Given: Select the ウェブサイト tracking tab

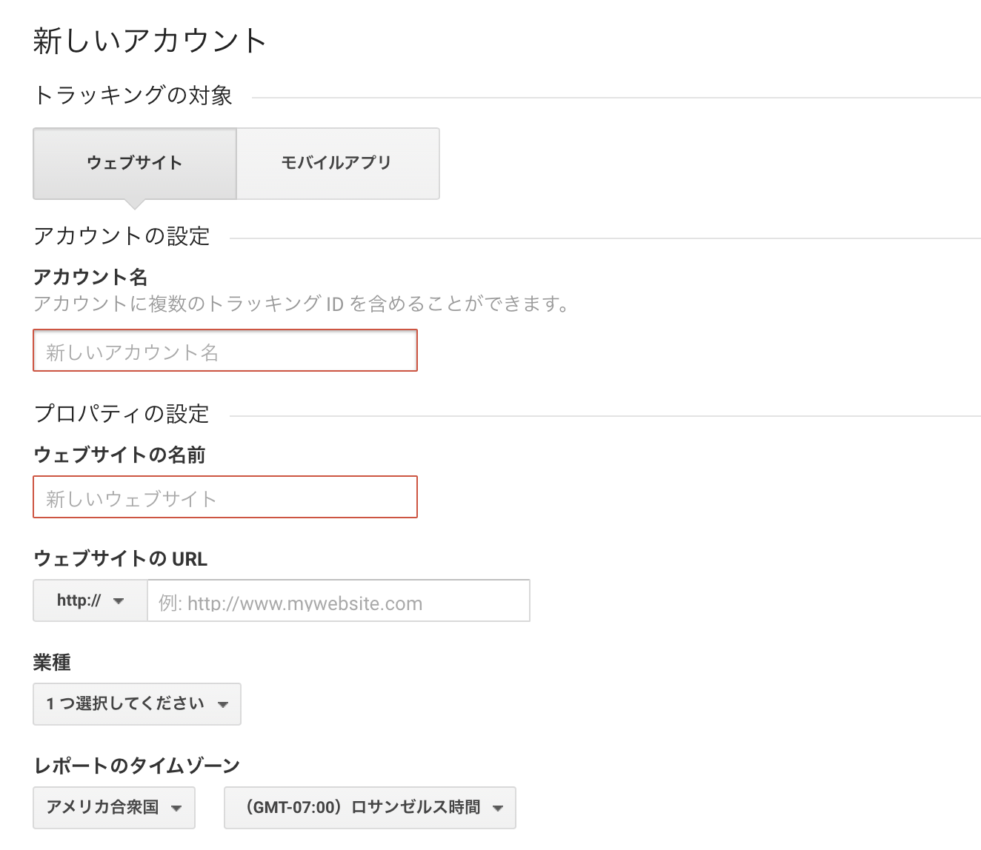Looking at the screenshot, I should click(134, 163).
